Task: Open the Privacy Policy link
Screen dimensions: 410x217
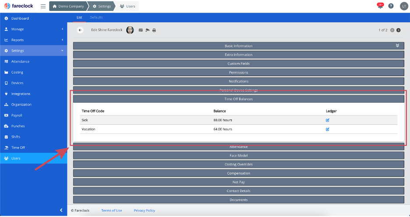Action: tap(145, 210)
